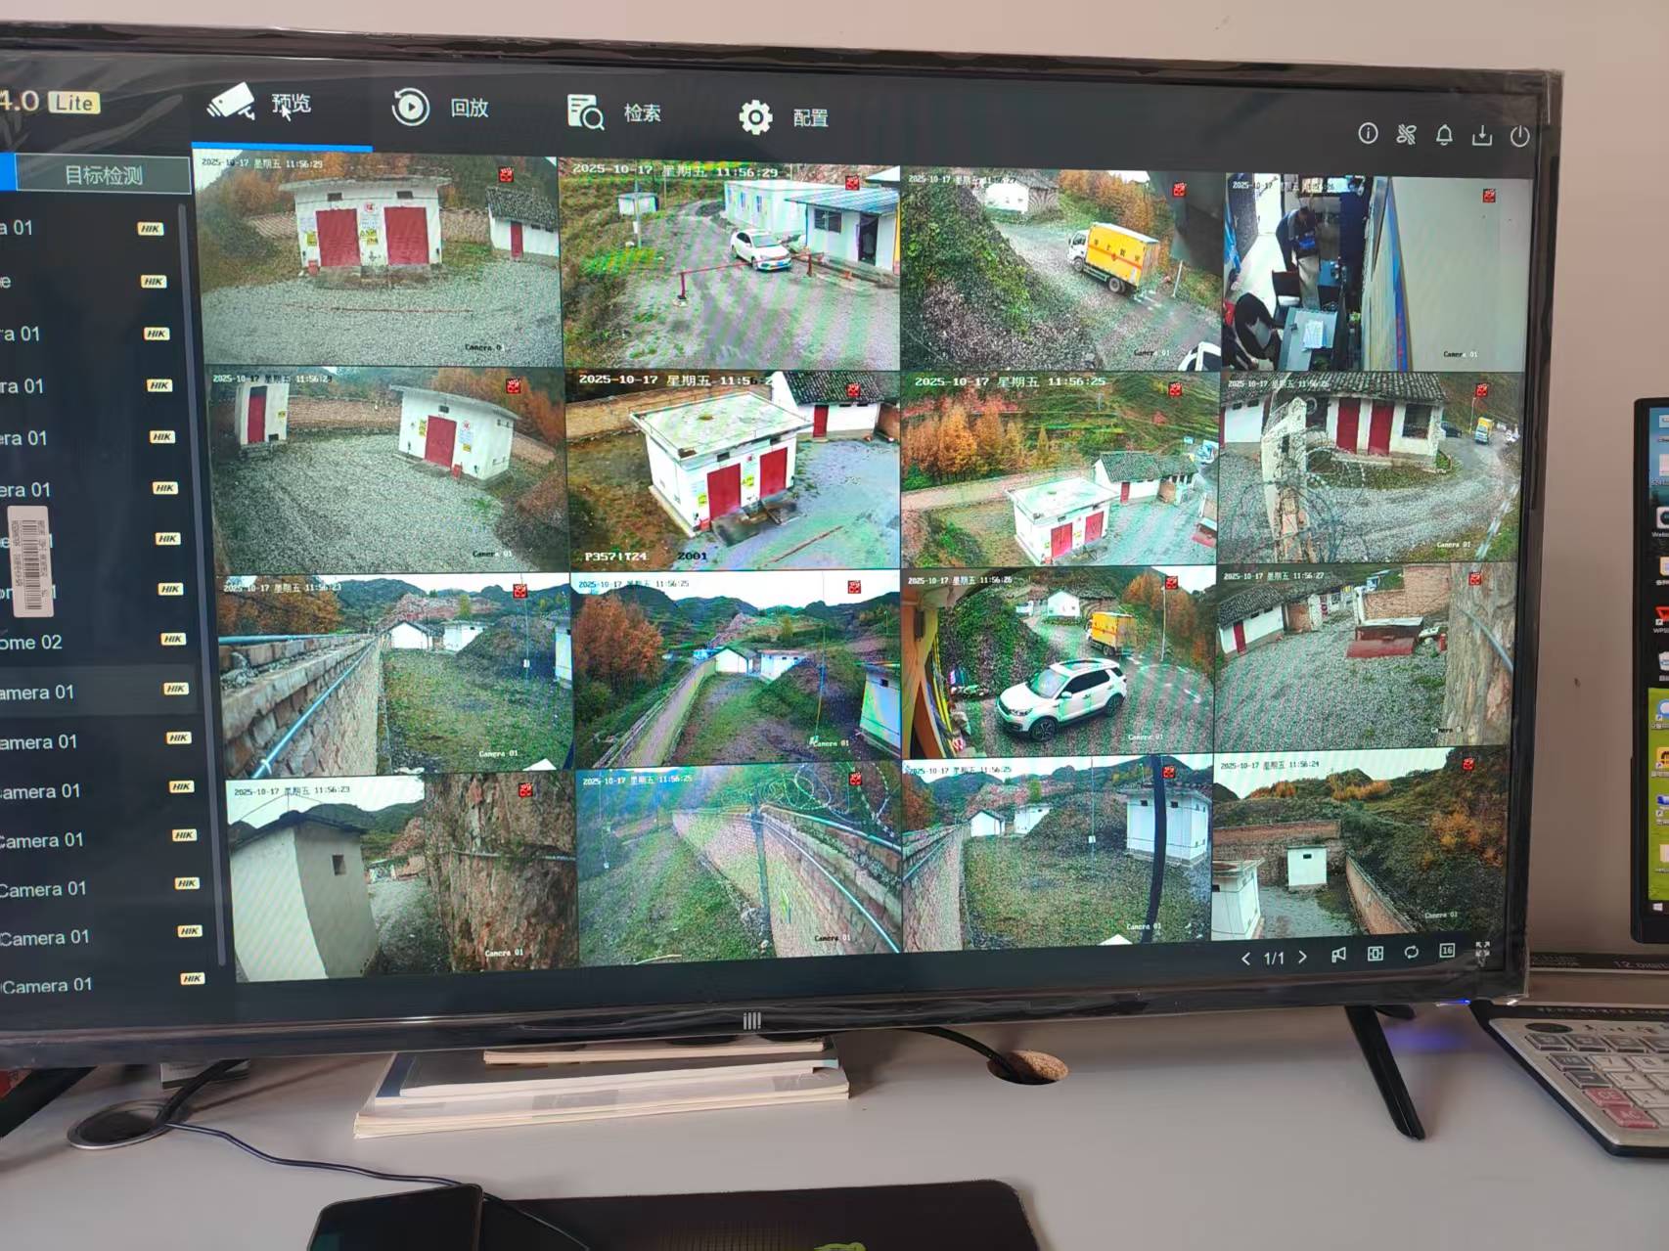Select feed showing white SUV parked

(x=1058, y=665)
